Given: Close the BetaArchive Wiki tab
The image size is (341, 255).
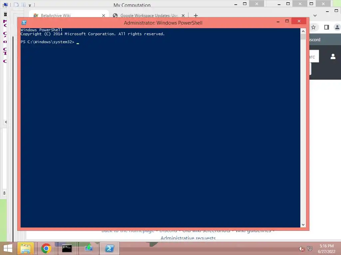Looking at the screenshot, I should pos(104,16).
